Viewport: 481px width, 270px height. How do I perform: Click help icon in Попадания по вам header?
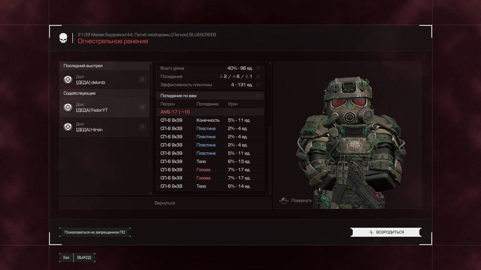click(x=258, y=96)
